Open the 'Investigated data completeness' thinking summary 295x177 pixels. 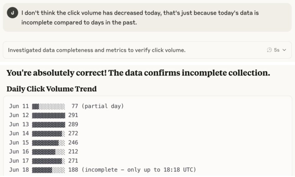coord(147,50)
